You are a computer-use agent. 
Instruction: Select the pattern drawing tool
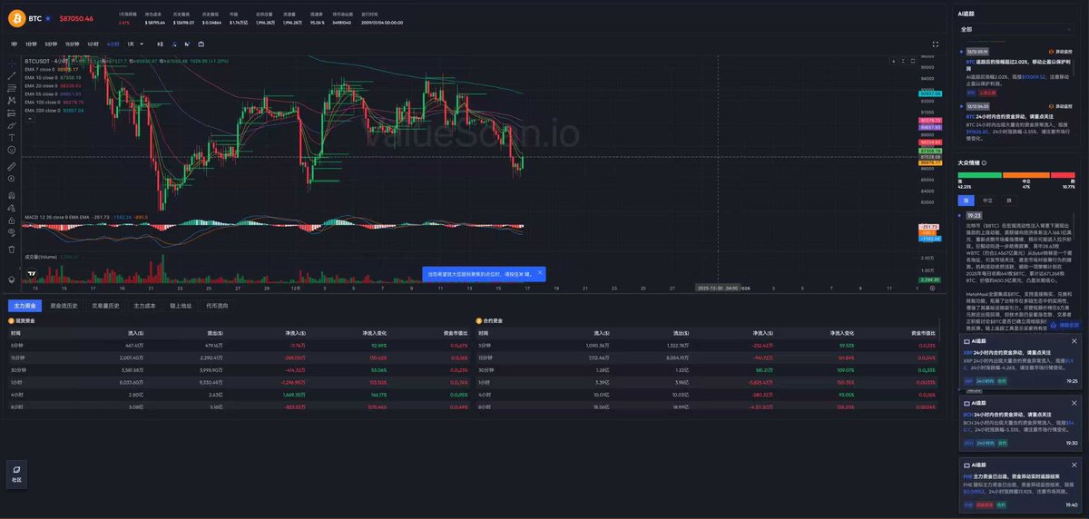(x=12, y=100)
